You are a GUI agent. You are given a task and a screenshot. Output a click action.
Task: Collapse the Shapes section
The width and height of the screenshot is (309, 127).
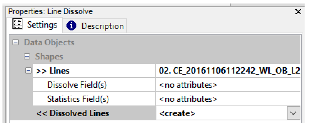26,57
